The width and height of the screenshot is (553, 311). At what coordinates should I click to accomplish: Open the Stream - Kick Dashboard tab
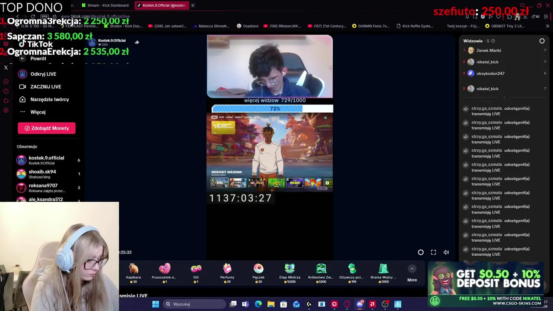[x=105, y=5]
